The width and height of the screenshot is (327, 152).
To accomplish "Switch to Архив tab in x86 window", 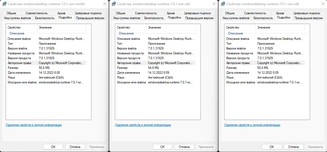I will point(280,13).
